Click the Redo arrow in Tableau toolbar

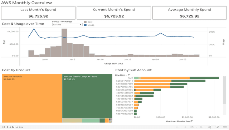point(185,127)
